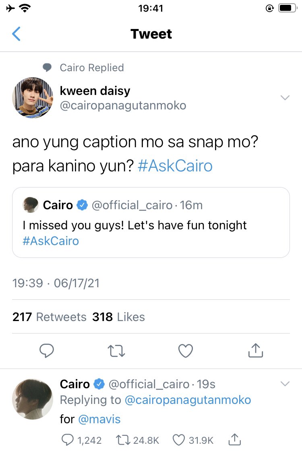View the 217 Retweets list
Screen dimensions: 302x453
click(50, 317)
